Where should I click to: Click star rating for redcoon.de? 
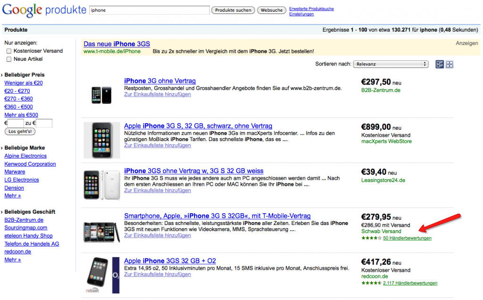372,283
